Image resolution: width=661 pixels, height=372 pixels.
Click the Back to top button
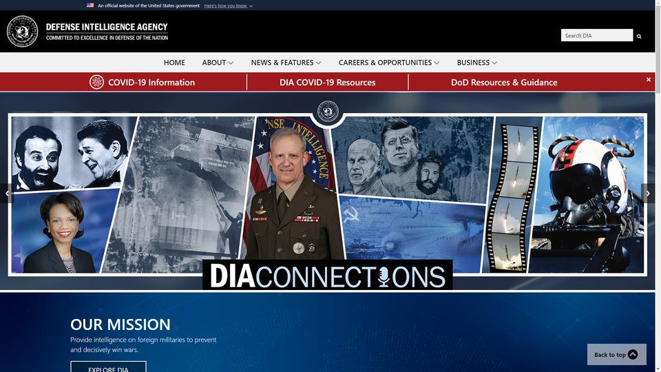(x=616, y=354)
